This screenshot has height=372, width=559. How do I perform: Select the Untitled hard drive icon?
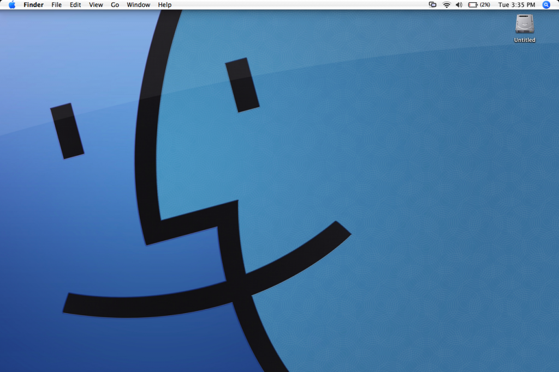point(525,24)
